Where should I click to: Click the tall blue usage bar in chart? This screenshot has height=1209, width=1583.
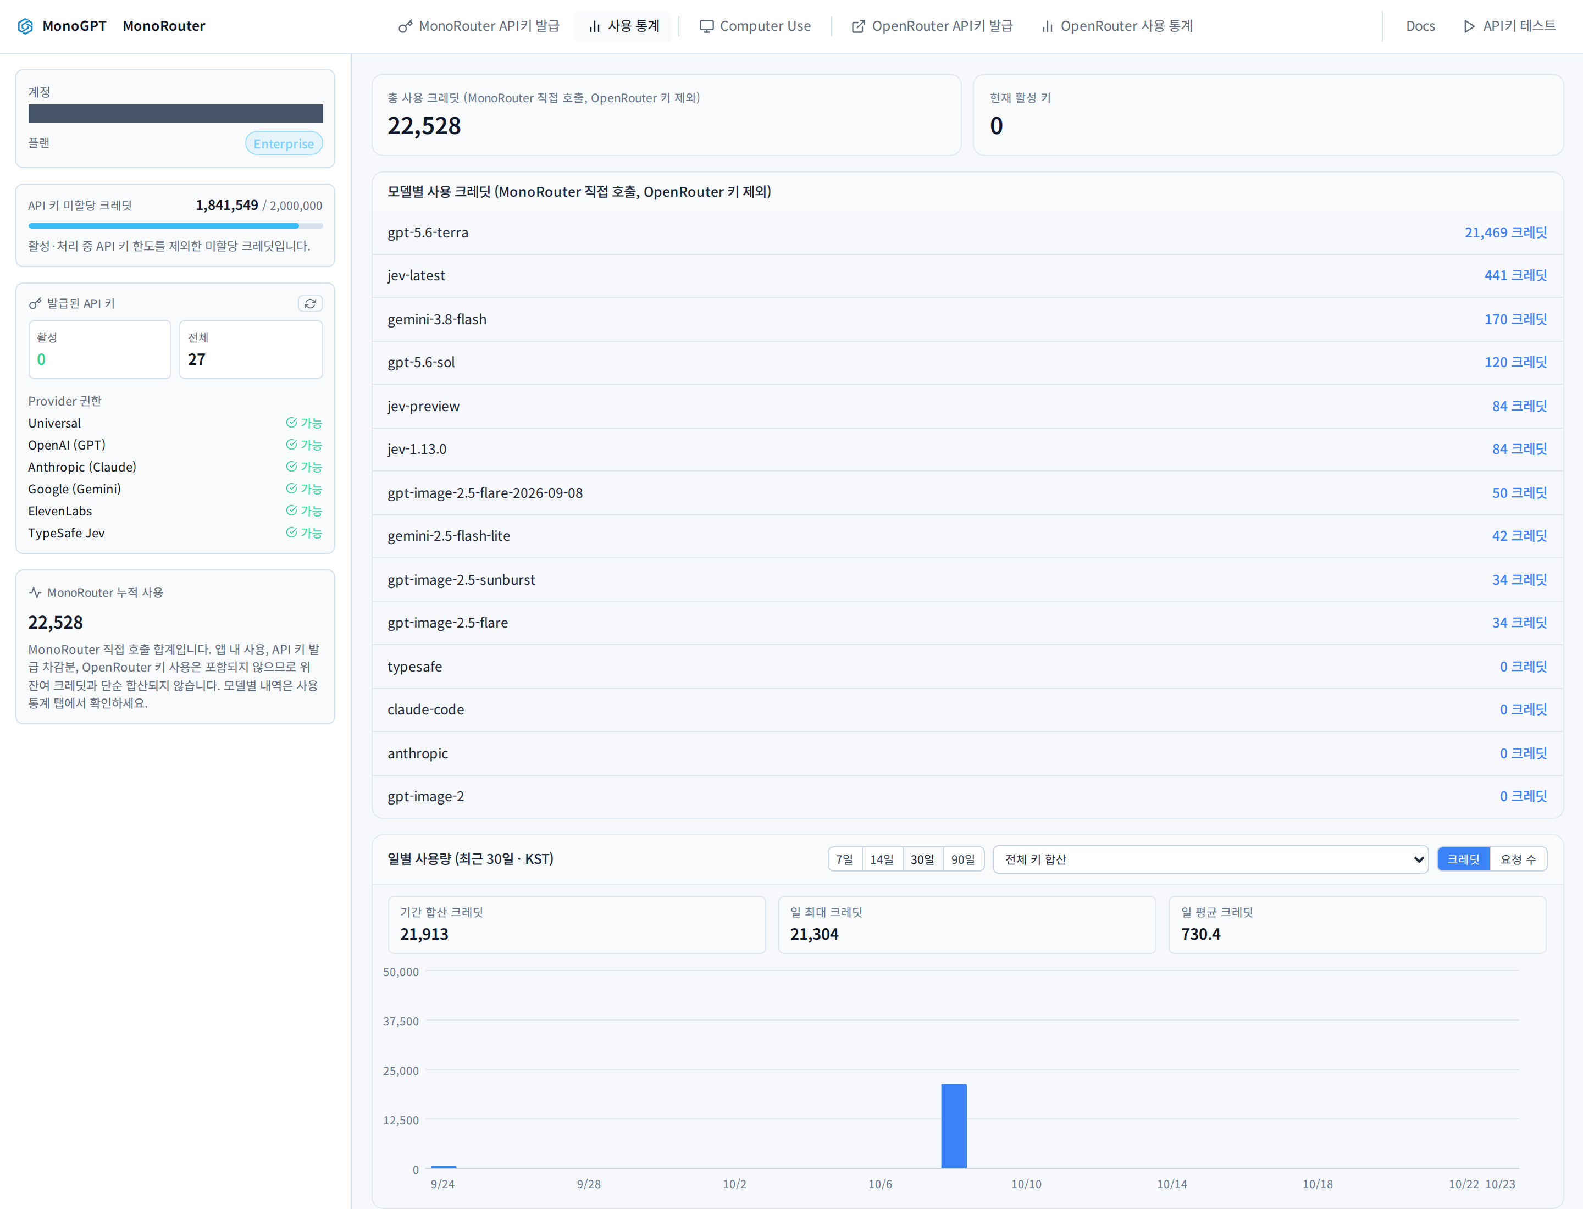tap(954, 1125)
